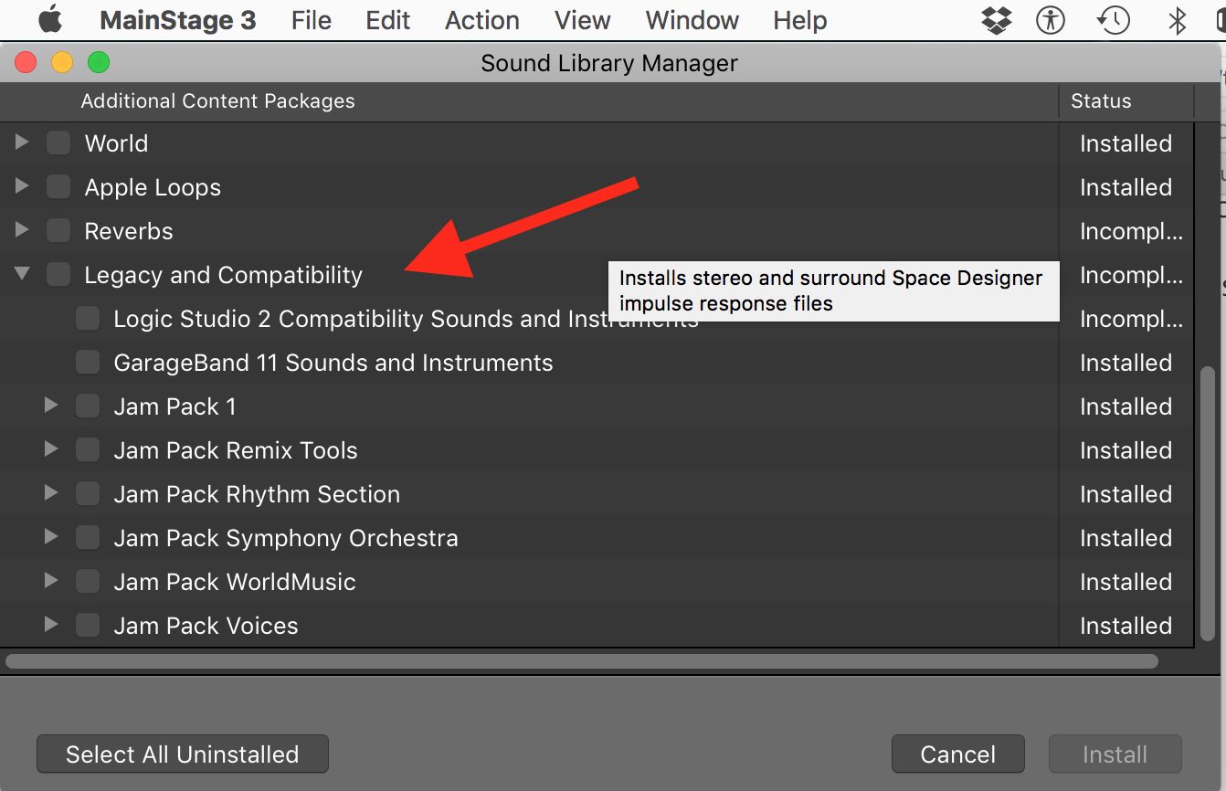The height and width of the screenshot is (791, 1226).
Task: Tick the Apple Loops checkbox
Action: 58,187
